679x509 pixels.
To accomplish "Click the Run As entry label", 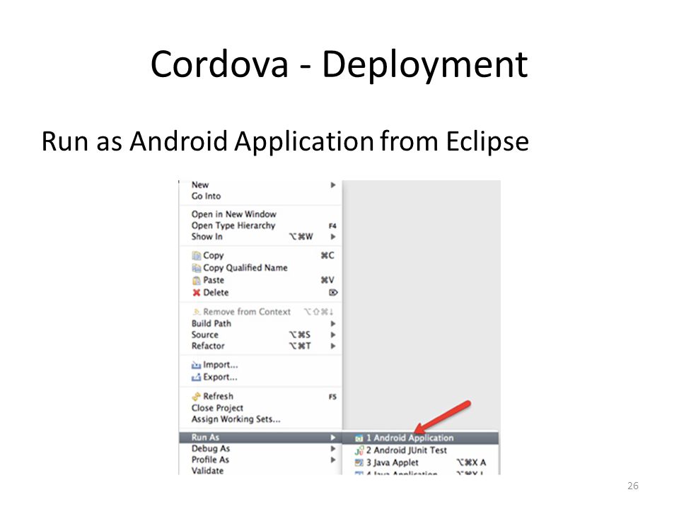I will point(205,438).
